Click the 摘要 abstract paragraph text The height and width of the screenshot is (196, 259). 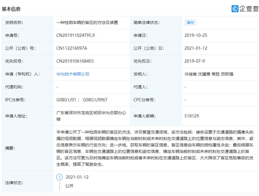155,148
